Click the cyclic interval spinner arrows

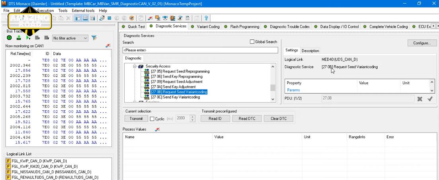click(192, 118)
